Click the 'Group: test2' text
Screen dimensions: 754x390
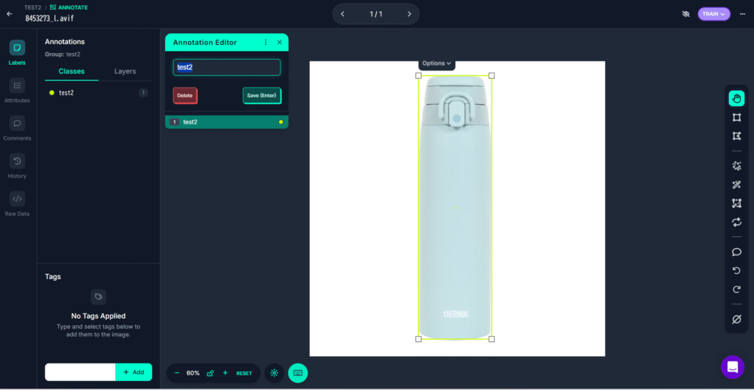(x=63, y=54)
